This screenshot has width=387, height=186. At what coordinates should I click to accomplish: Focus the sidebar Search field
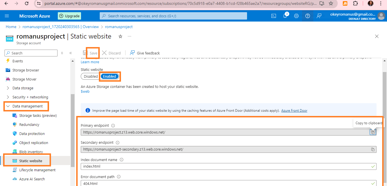[x=31, y=53]
